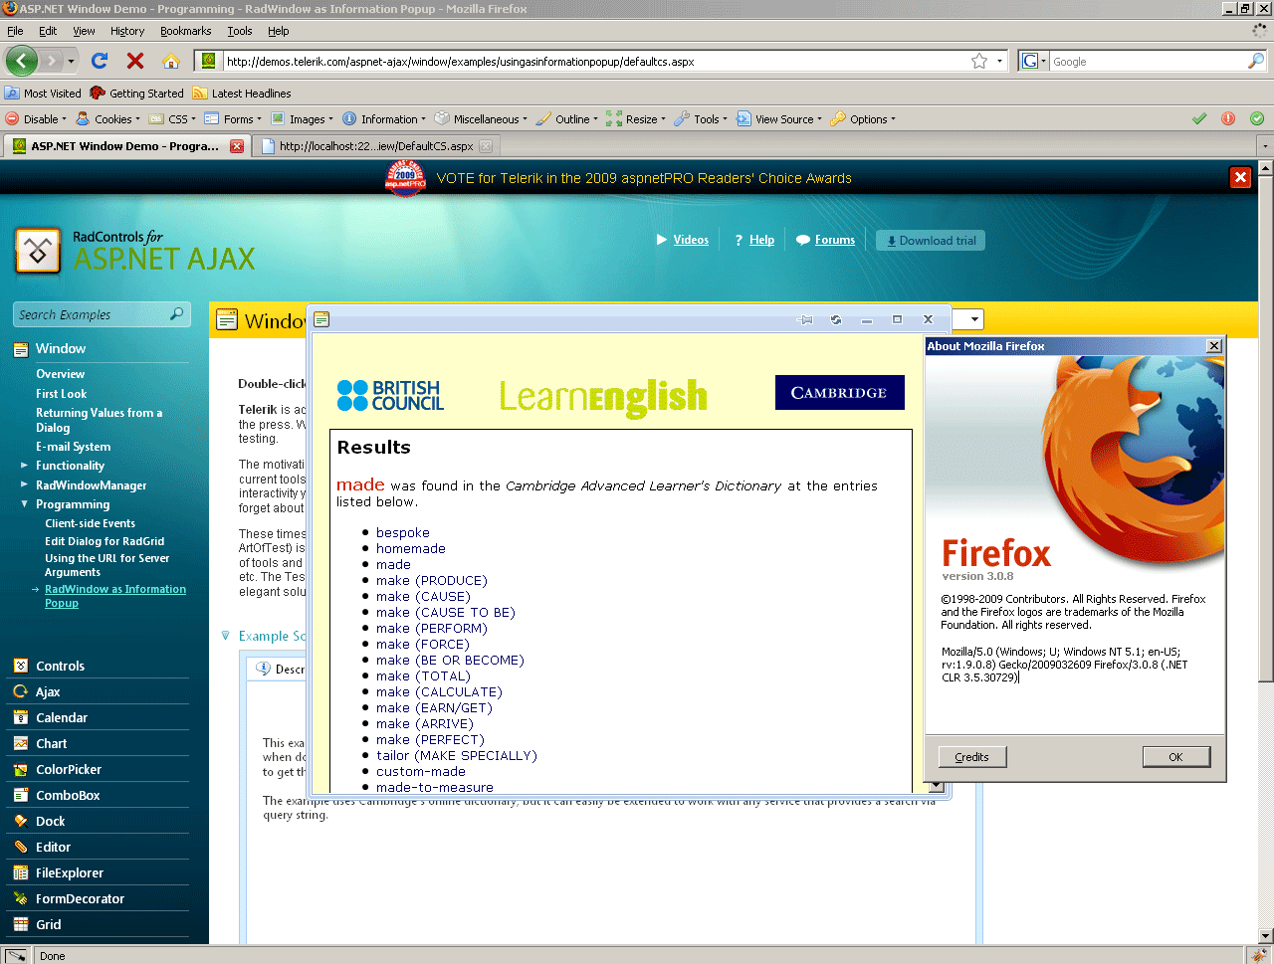Open the History menu
Screen dimensions: 1274x964
point(127,31)
